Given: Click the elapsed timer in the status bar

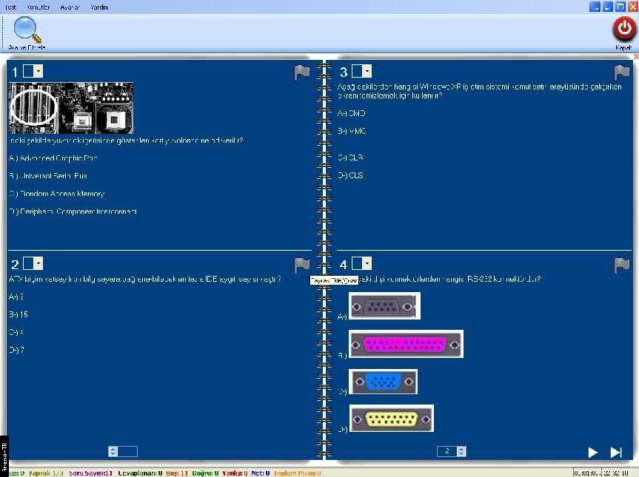Looking at the screenshot, I should (x=587, y=473).
